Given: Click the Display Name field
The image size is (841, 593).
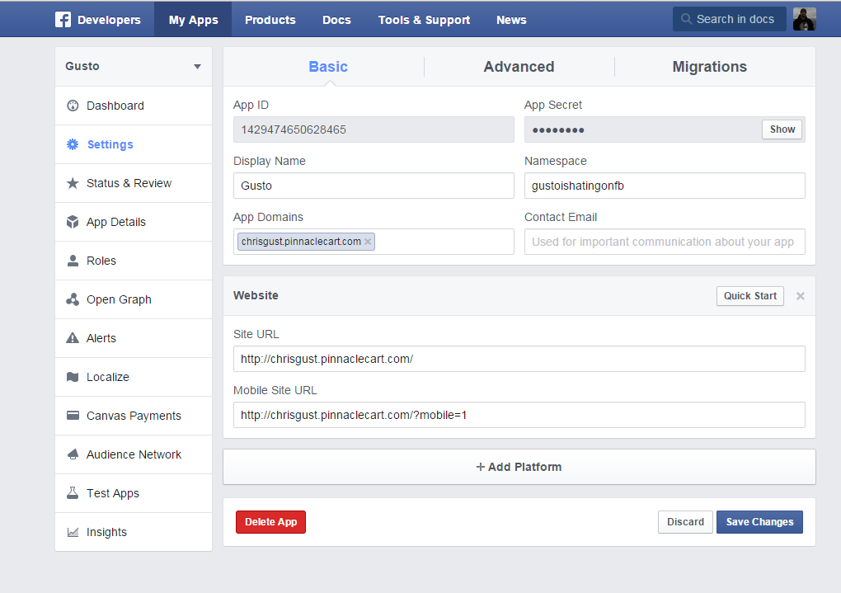Looking at the screenshot, I should point(374,186).
